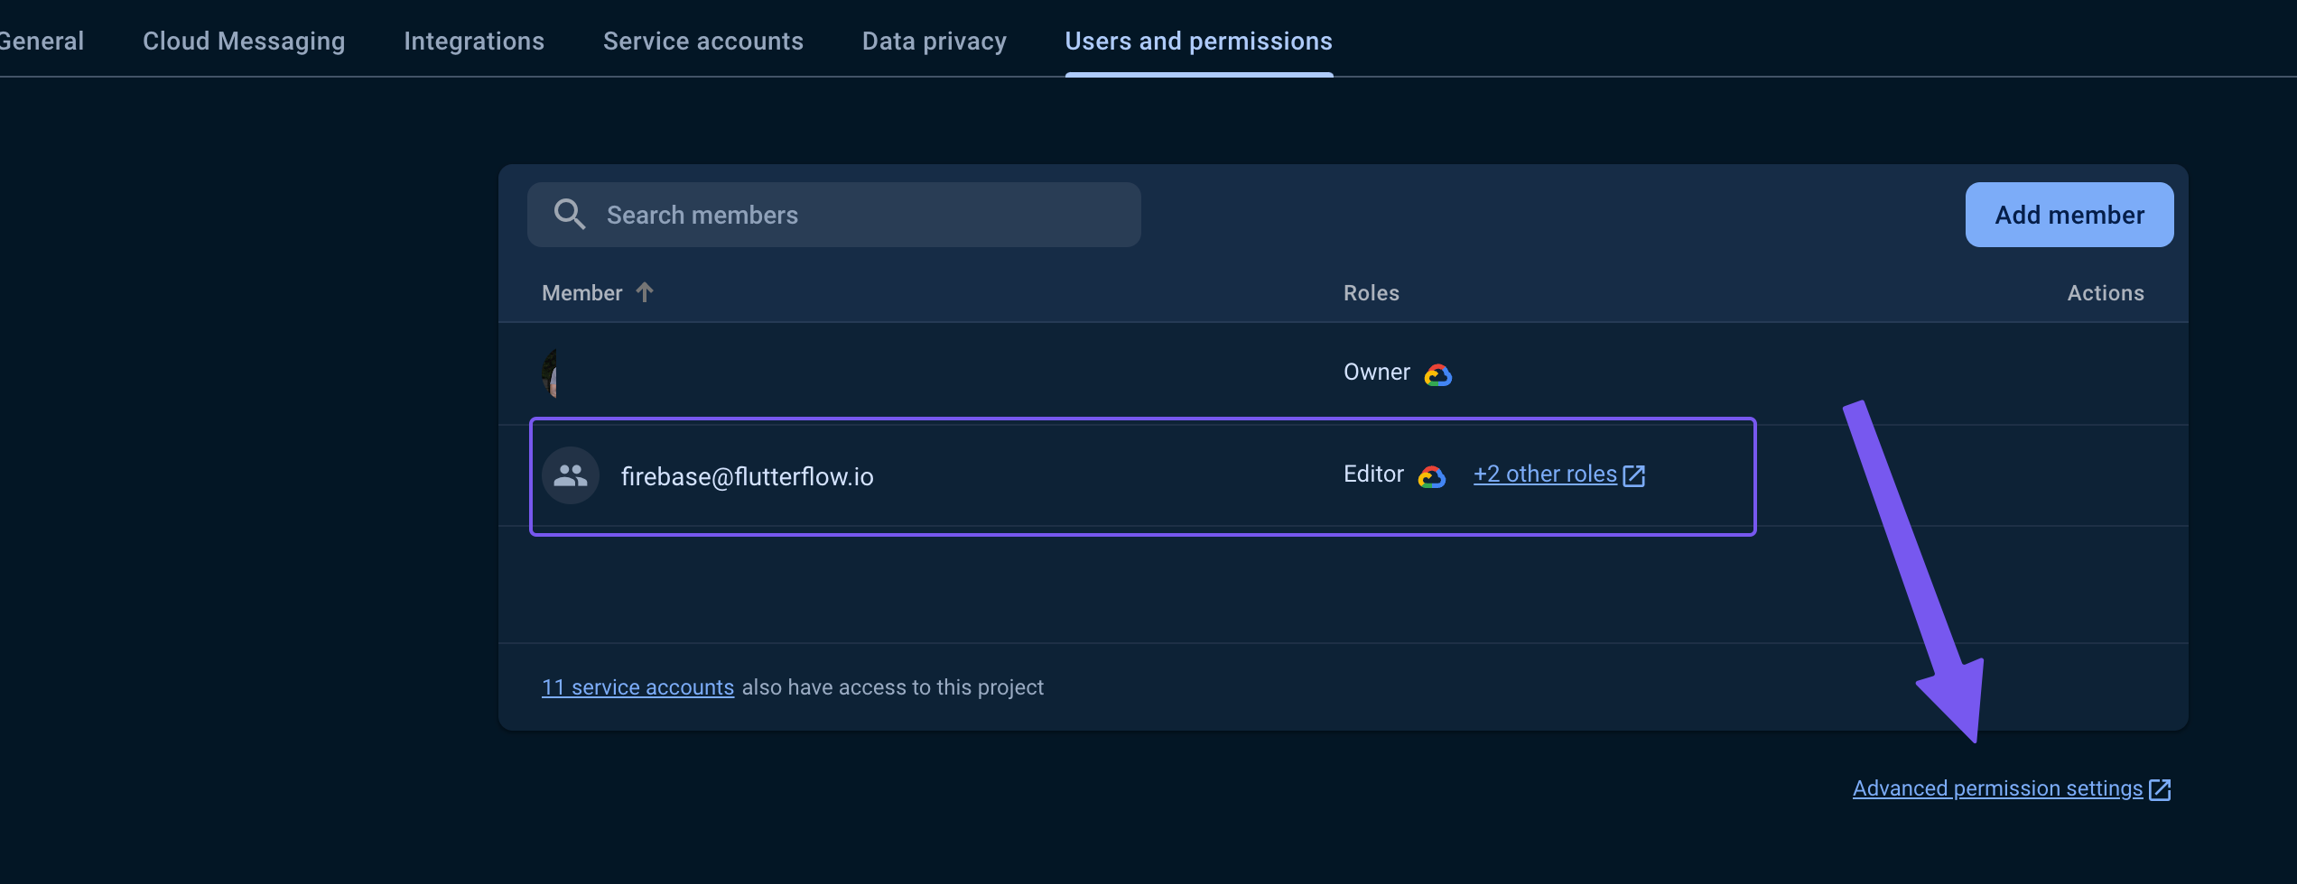The image size is (2297, 884).
Task: Select the Data privacy tab
Action: tap(935, 41)
